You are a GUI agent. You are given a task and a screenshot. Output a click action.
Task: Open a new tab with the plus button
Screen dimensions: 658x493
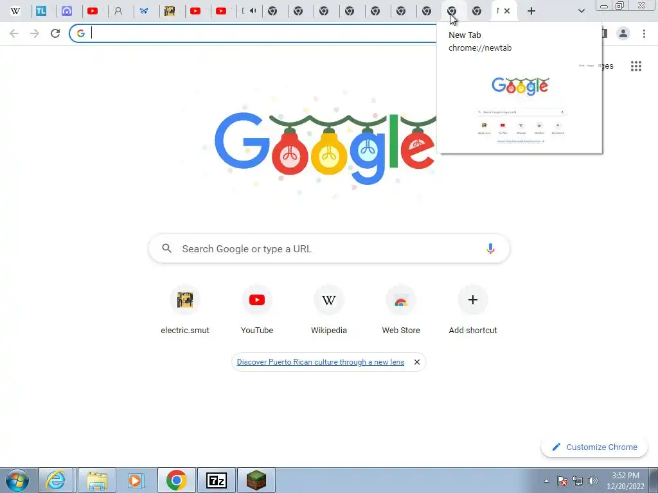coord(531,11)
